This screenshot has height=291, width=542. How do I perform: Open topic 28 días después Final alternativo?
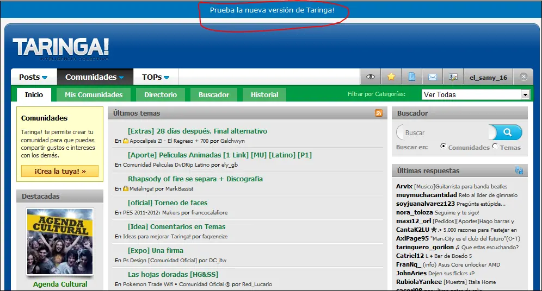pyautogui.click(x=198, y=131)
